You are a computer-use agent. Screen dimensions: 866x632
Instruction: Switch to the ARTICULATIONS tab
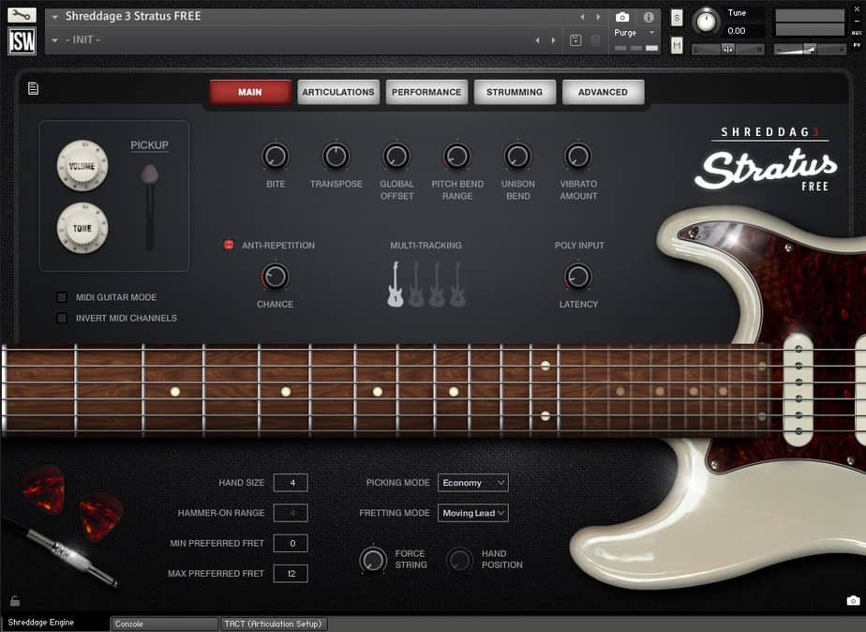point(338,92)
